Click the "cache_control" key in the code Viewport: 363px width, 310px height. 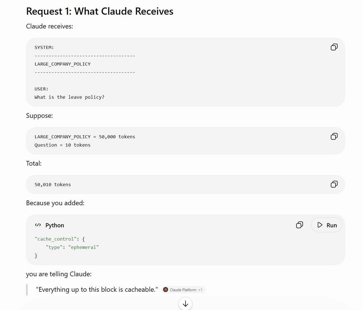coord(55,239)
